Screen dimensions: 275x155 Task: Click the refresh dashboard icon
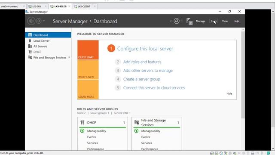point(177,21)
